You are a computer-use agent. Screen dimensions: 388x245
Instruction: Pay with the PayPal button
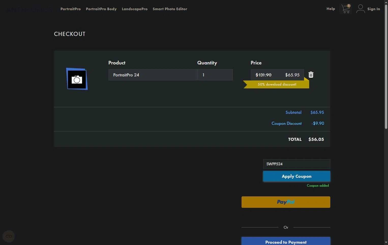(286, 202)
